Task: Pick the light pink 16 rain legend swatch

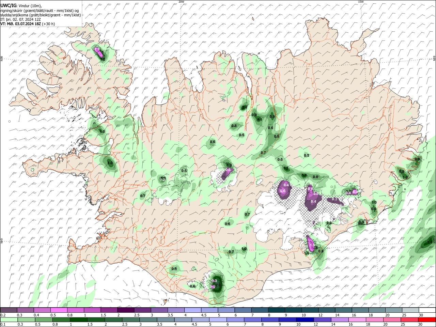Action: point(358,320)
